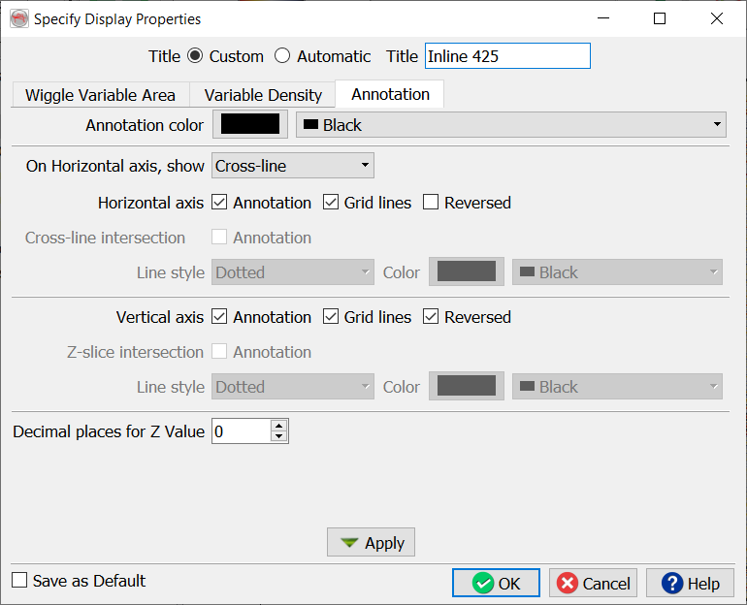Confirm with the OK button
The height and width of the screenshot is (605, 747).
tap(496, 583)
